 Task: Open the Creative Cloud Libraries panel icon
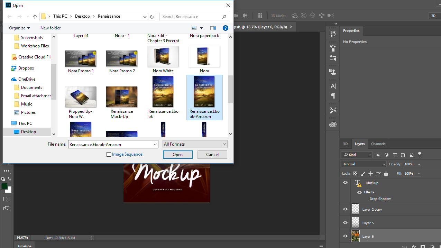tap(333, 125)
